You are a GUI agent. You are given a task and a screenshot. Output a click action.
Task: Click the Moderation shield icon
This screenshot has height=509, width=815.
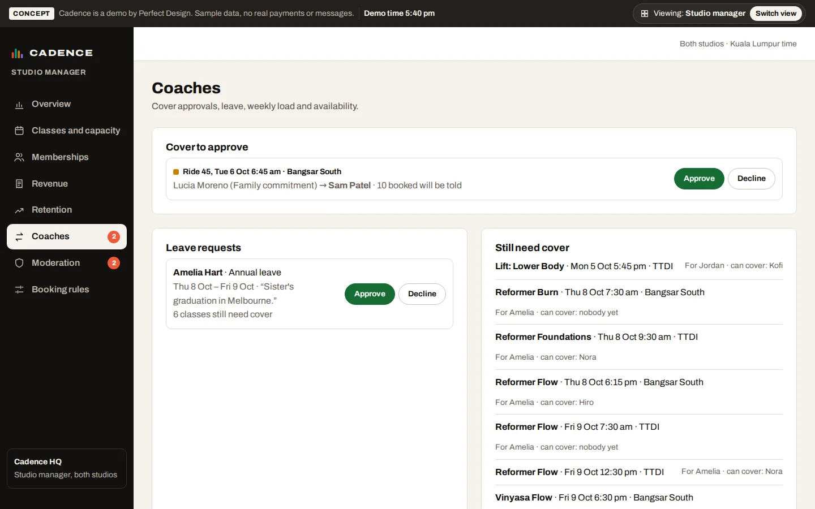pyautogui.click(x=19, y=263)
